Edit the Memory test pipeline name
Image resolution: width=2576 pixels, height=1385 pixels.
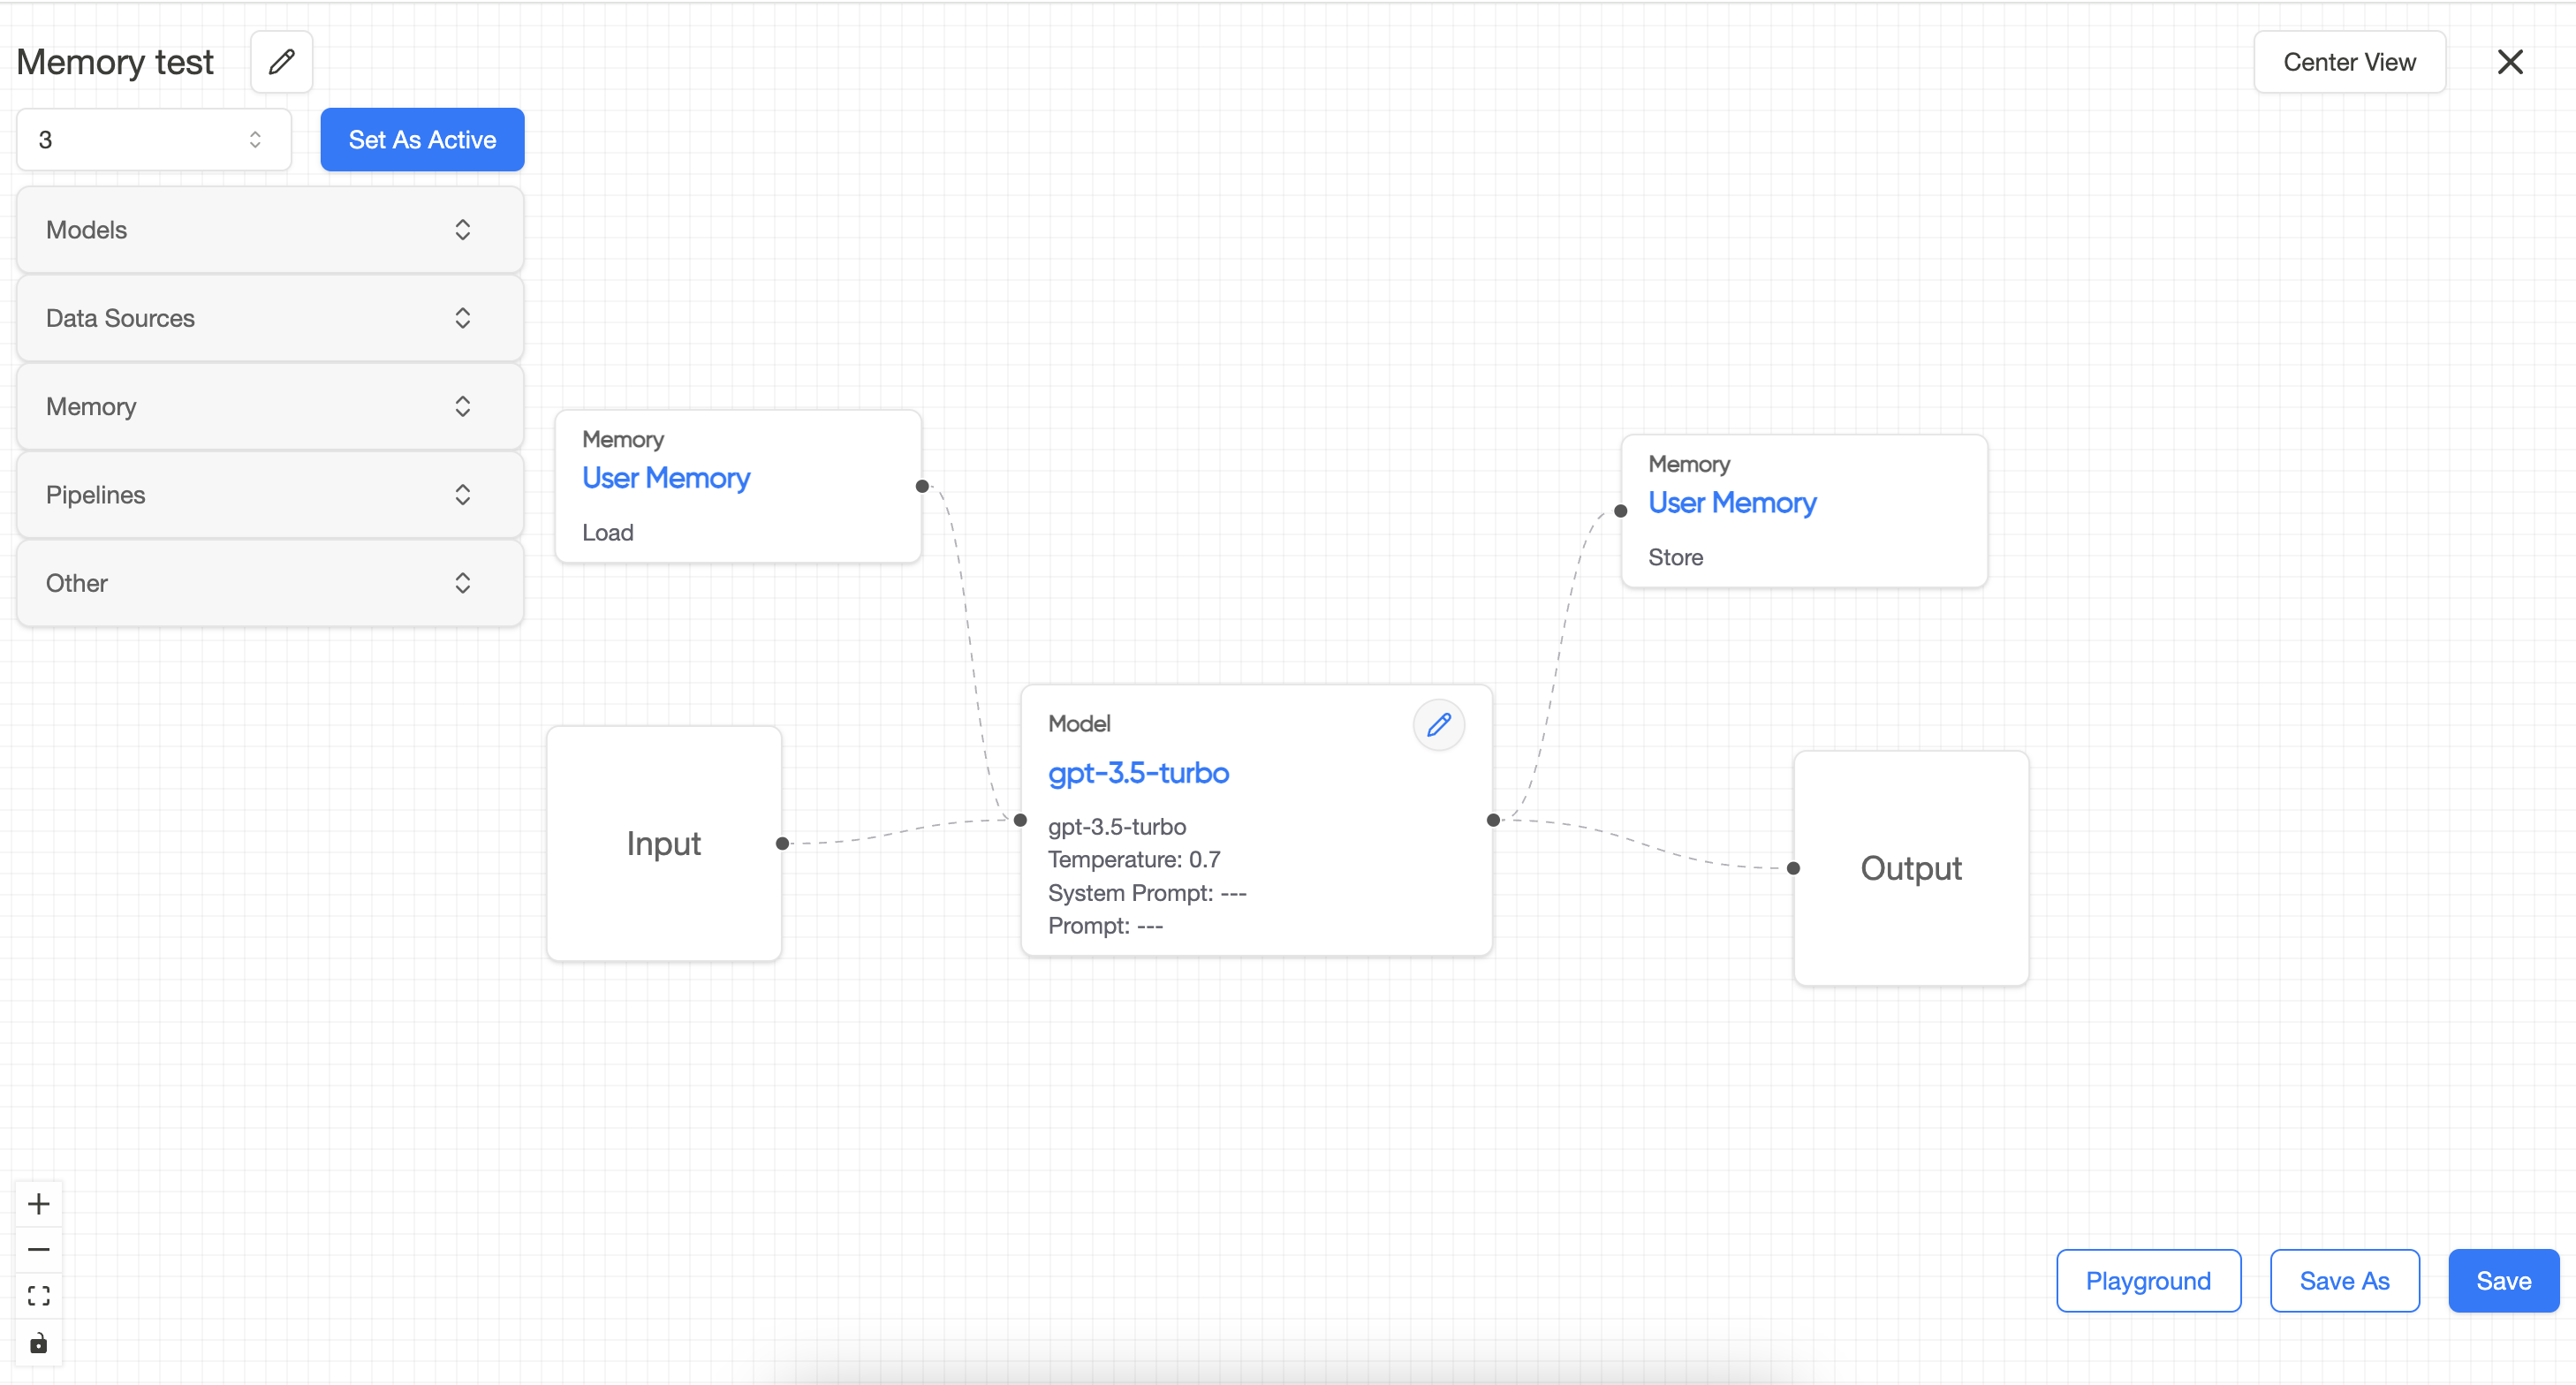click(x=281, y=62)
